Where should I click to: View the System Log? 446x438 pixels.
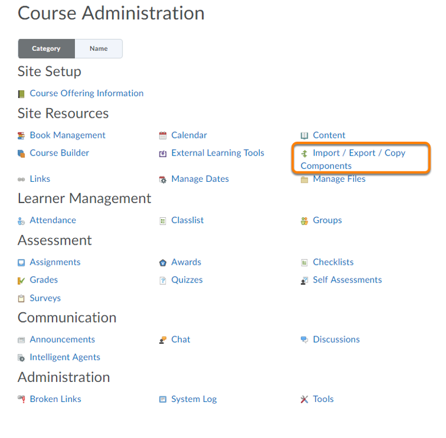click(194, 399)
